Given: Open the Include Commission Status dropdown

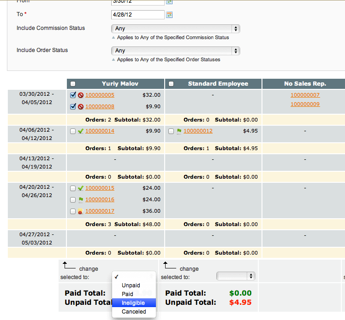Looking at the screenshot, I should pos(176,29).
